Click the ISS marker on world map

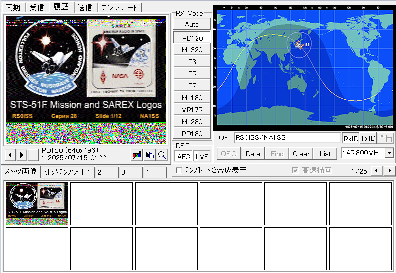pos(299,45)
